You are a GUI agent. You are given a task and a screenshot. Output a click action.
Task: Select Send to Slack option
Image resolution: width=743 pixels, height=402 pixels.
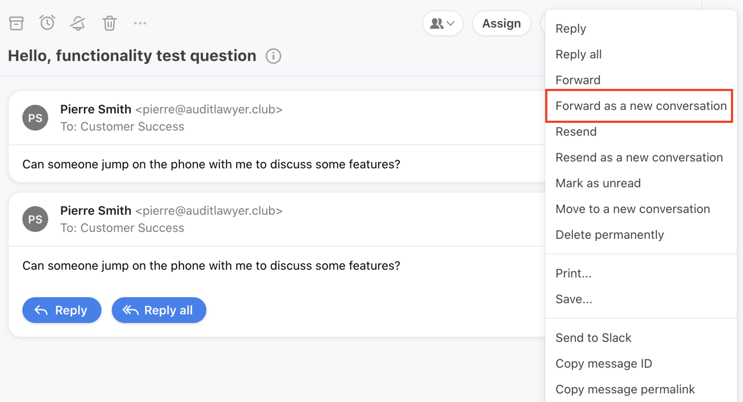point(594,338)
